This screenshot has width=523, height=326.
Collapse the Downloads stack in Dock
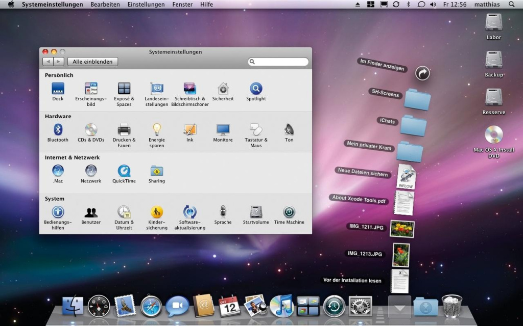pos(399,306)
